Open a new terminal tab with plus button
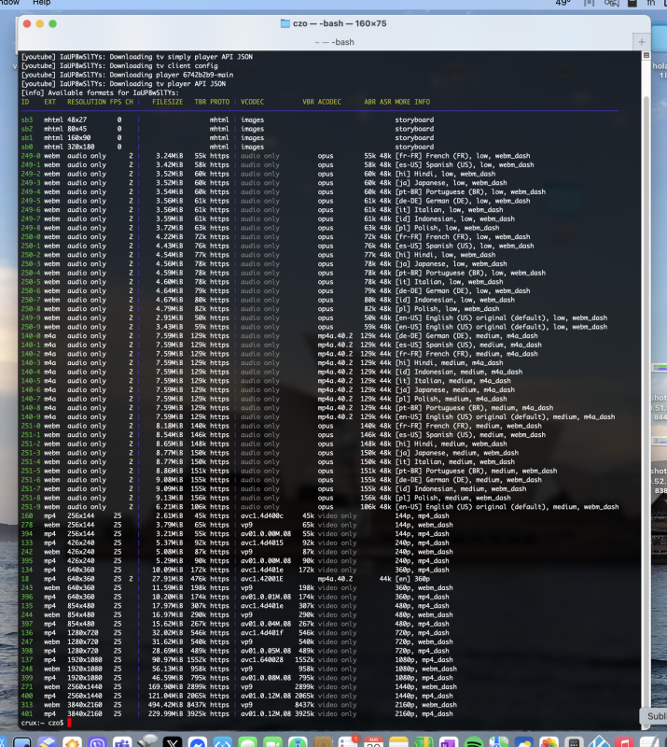 (x=641, y=42)
